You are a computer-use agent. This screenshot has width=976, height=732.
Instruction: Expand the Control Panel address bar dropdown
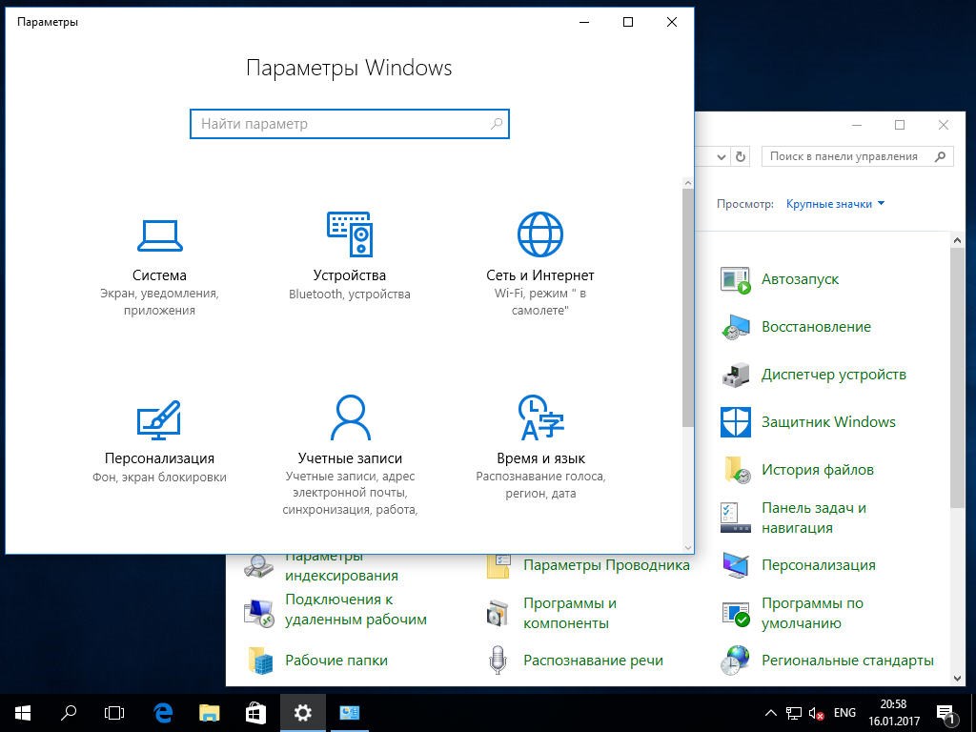(x=722, y=157)
